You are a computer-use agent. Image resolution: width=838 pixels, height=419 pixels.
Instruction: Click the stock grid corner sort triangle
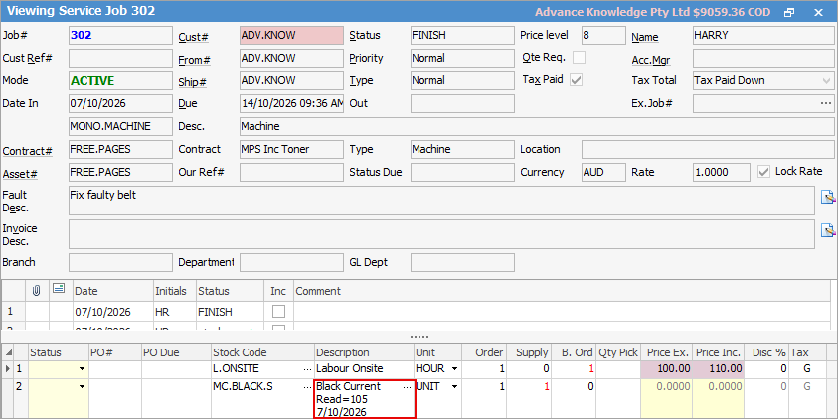pyautogui.click(x=8, y=352)
